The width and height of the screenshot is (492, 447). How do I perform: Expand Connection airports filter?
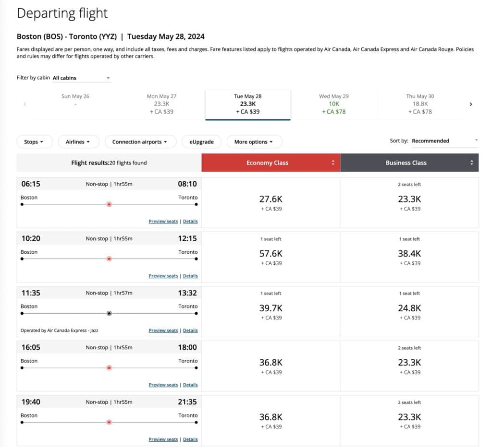[140, 142]
